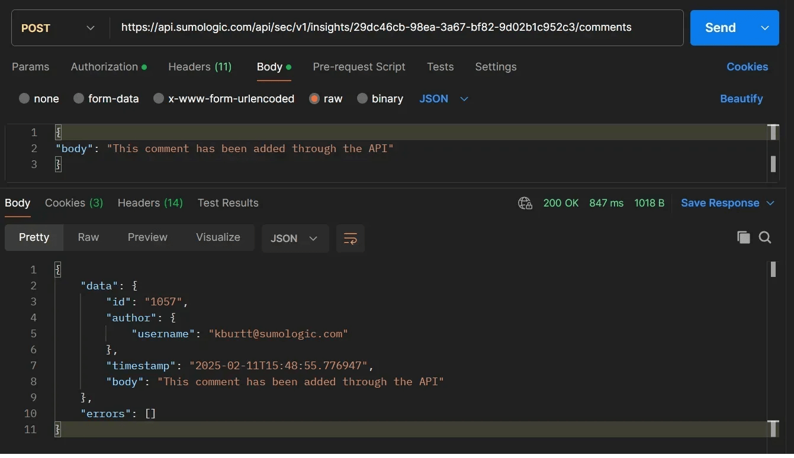Viewport: 794px width, 458px height.
Task: Select the 'none' body radio button
Action: click(24, 99)
